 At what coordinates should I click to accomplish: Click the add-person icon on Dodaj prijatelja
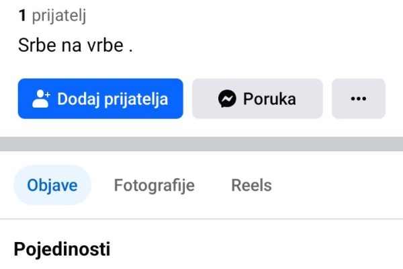pos(41,99)
